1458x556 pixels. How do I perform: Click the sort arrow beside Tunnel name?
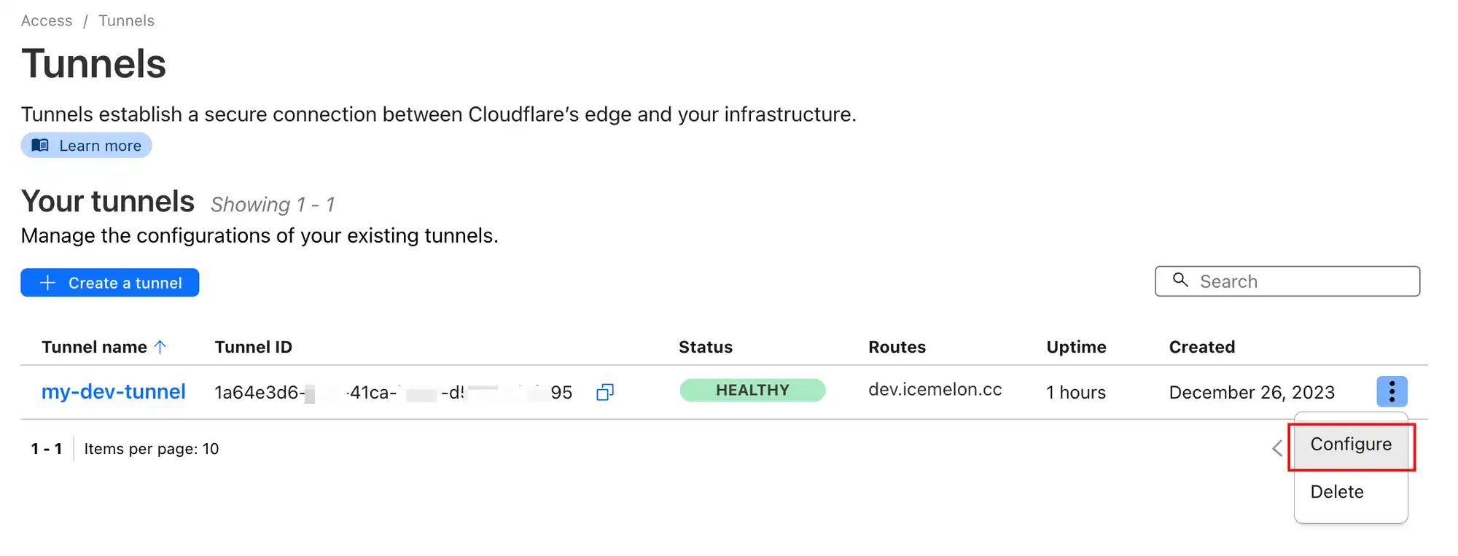(160, 347)
